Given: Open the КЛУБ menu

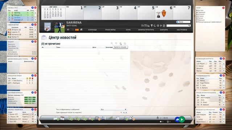Looking at the screenshot, I should (x=128, y=30).
